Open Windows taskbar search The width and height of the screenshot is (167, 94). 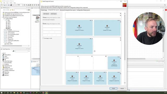pos(5,93)
